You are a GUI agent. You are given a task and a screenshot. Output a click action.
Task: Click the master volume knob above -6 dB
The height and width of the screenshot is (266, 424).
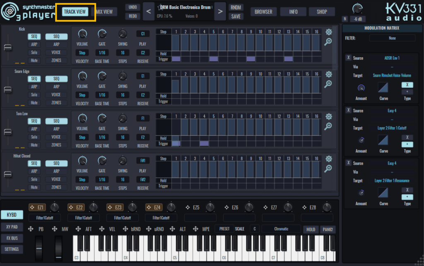(357, 9)
